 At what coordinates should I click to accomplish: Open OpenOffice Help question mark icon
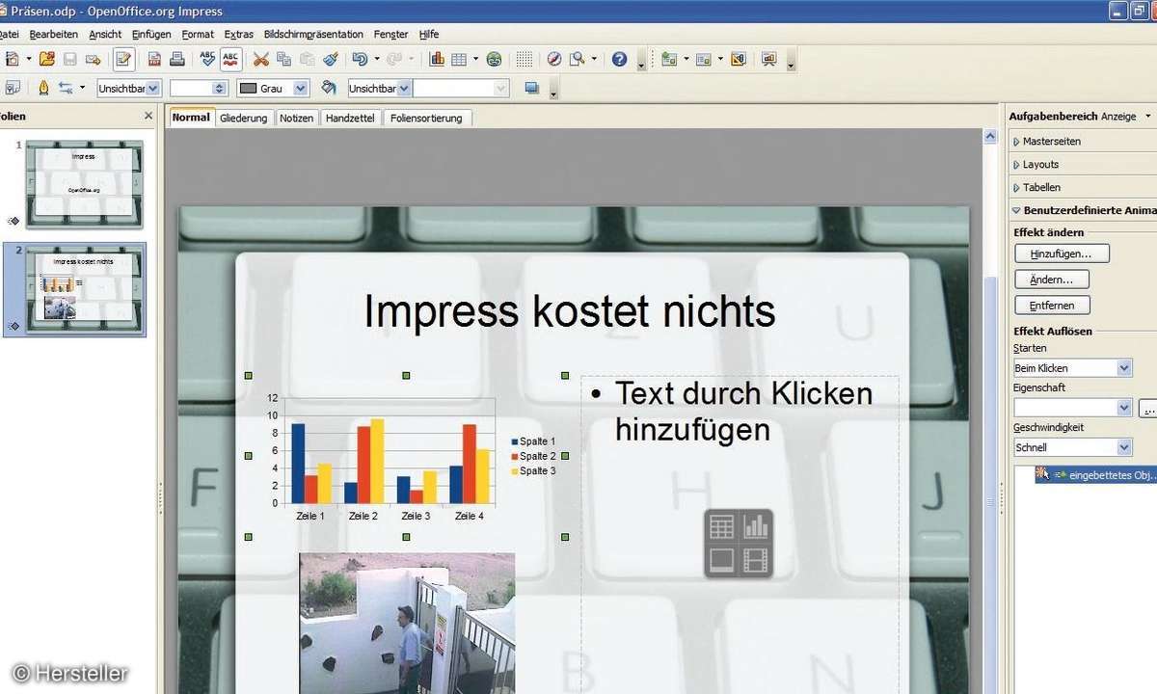[x=619, y=59]
